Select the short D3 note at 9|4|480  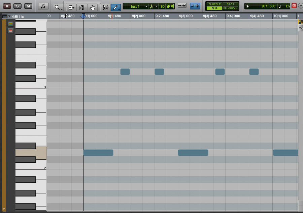[254, 72]
